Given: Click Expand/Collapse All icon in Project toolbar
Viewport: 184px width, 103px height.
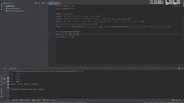Looking at the screenshot, I should point(39,3).
